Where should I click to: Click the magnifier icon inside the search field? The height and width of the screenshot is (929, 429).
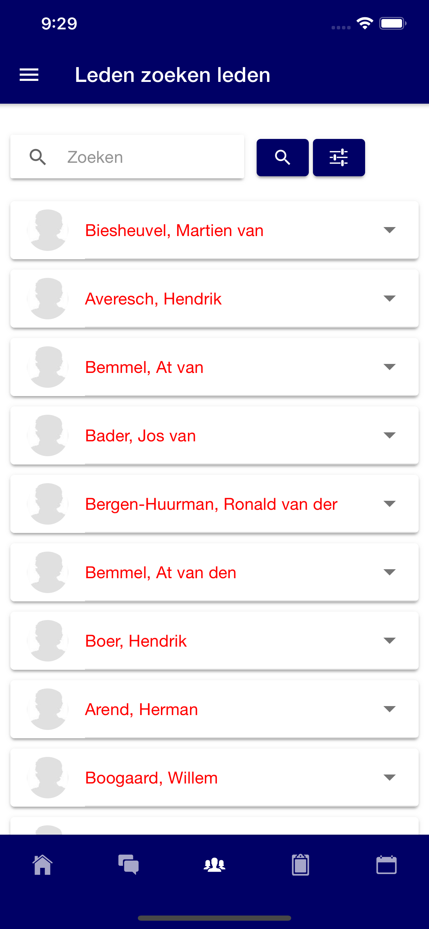(x=38, y=157)
